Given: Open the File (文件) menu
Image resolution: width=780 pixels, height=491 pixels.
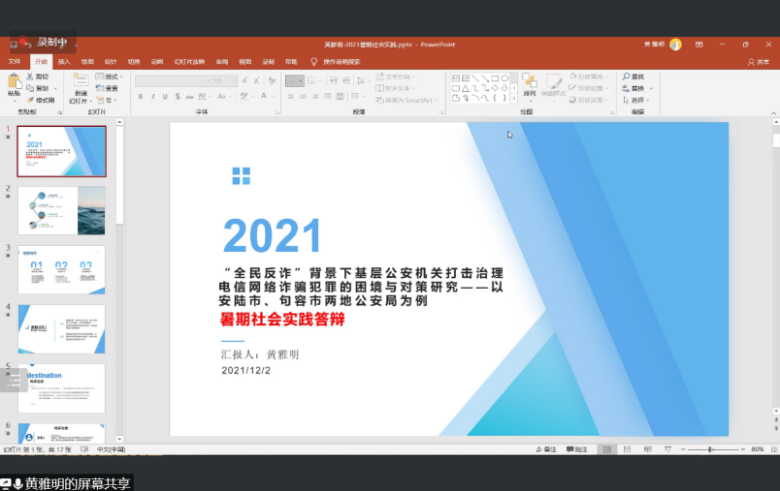Looking at the screenshot, I should tap(15, 61).
